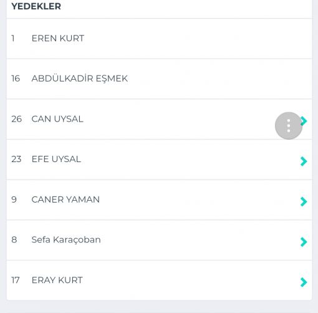Click jersey number 23

coord(16,159)
